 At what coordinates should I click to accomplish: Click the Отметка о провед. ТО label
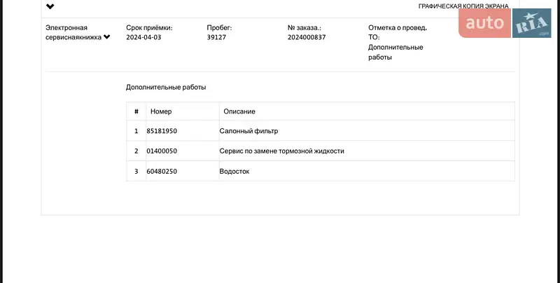[x=397, y=33]
